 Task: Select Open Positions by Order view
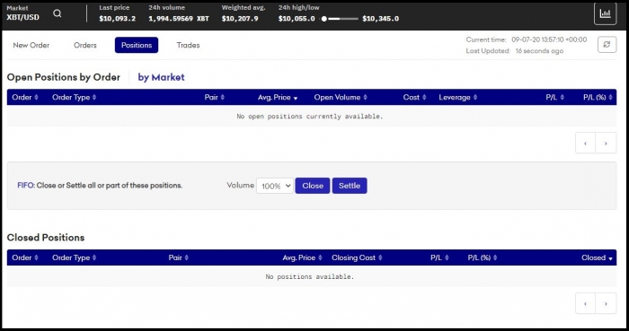click(64, 77)
